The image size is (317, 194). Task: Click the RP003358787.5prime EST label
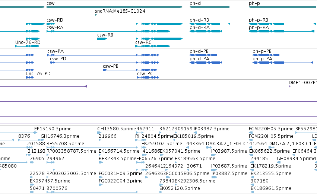coord(72,151)
